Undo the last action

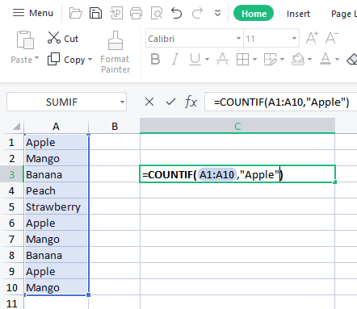177,13
